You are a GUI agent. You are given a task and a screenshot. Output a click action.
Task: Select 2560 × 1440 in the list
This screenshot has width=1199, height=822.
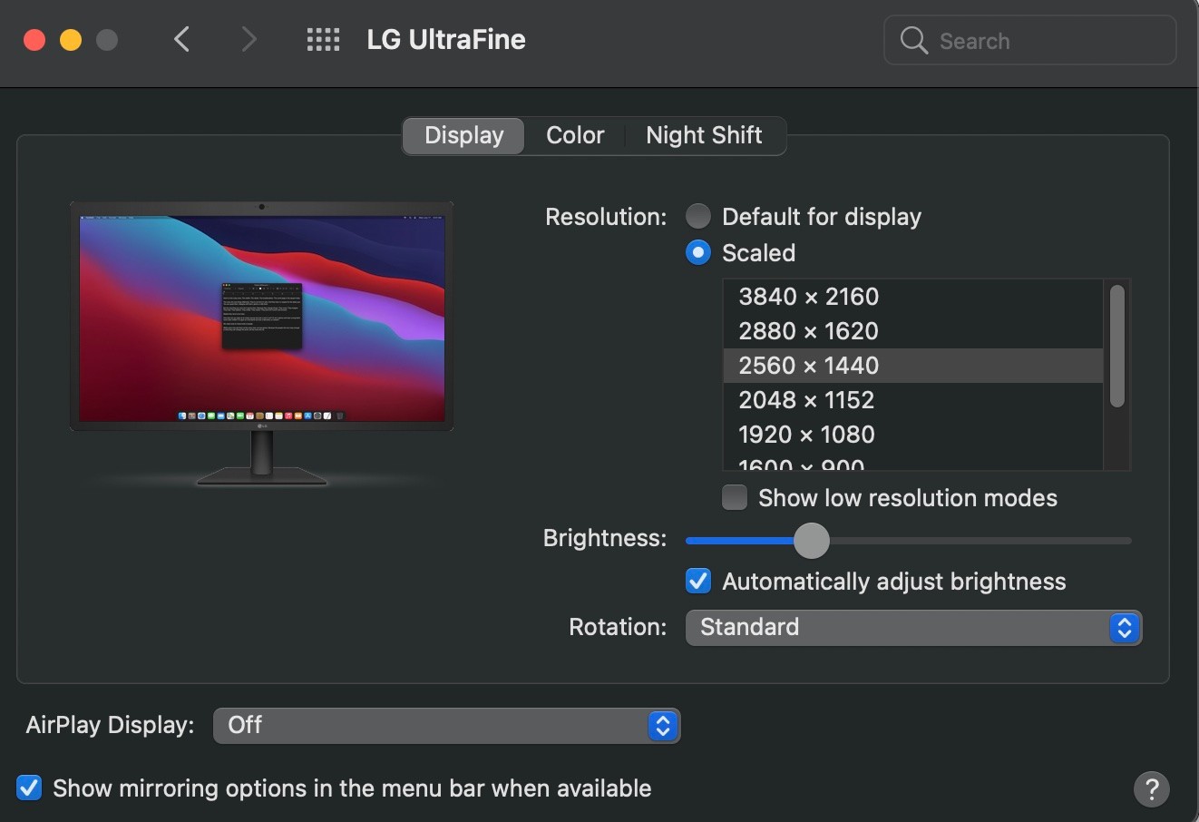[x=912, y=366]
